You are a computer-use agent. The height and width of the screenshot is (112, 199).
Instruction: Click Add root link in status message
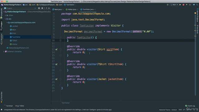86,110
